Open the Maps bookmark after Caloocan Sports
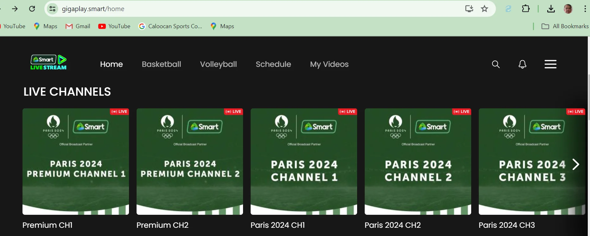Screen dimensions: 590x236 click(x=222, y=26)
